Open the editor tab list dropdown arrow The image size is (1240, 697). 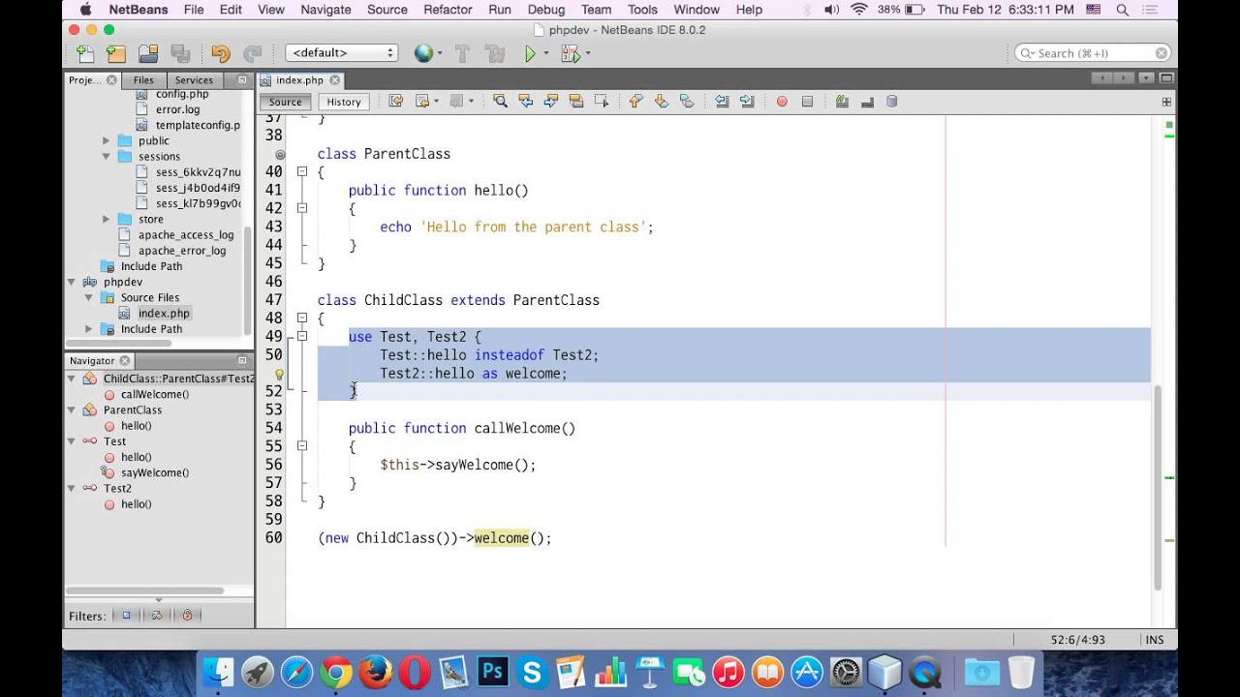click(1146, 78)
